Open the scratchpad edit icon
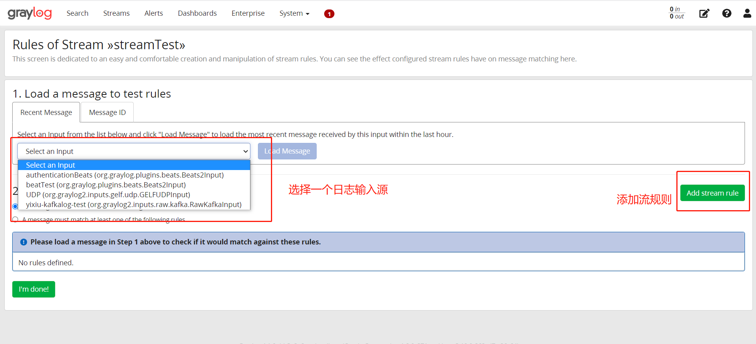The height and width of the screenshot is (344, 756). click(x=704, y=13)
